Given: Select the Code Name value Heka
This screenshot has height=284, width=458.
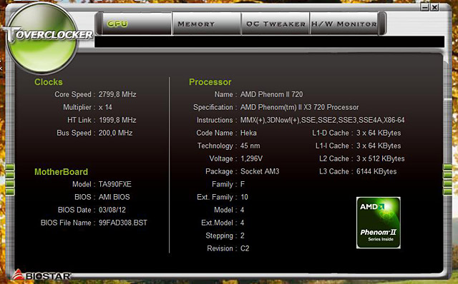Looking at the screenshot, I should point(248,133).
